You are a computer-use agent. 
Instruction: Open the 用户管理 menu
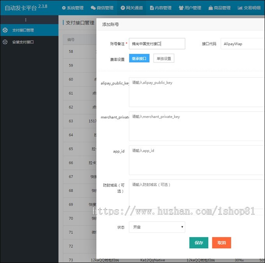(x=190, y=8)
